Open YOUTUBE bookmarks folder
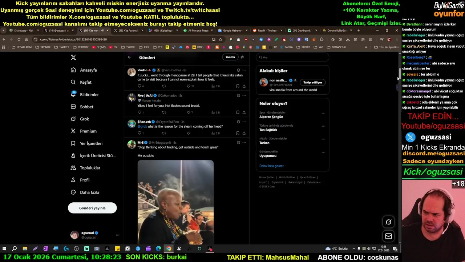 [x=81, y=47]
